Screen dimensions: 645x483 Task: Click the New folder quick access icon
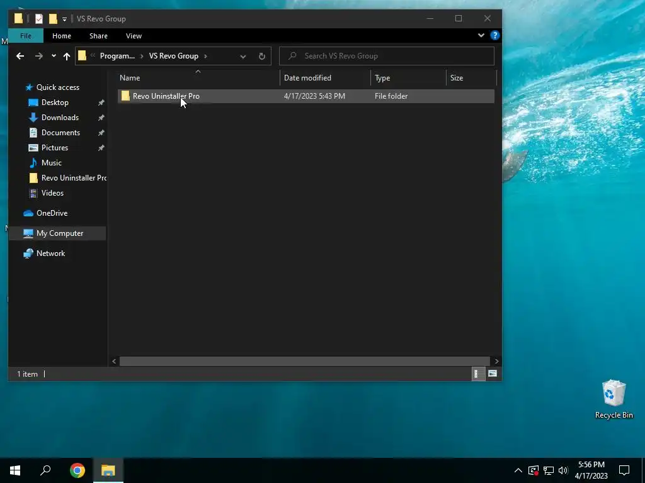tap(53, 18)
